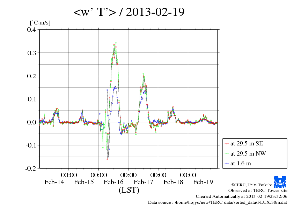Image resolution: width=294 pixels, height=208 pixels.
Task: Click the Feb-15 date label
Action: coord(84,182)
